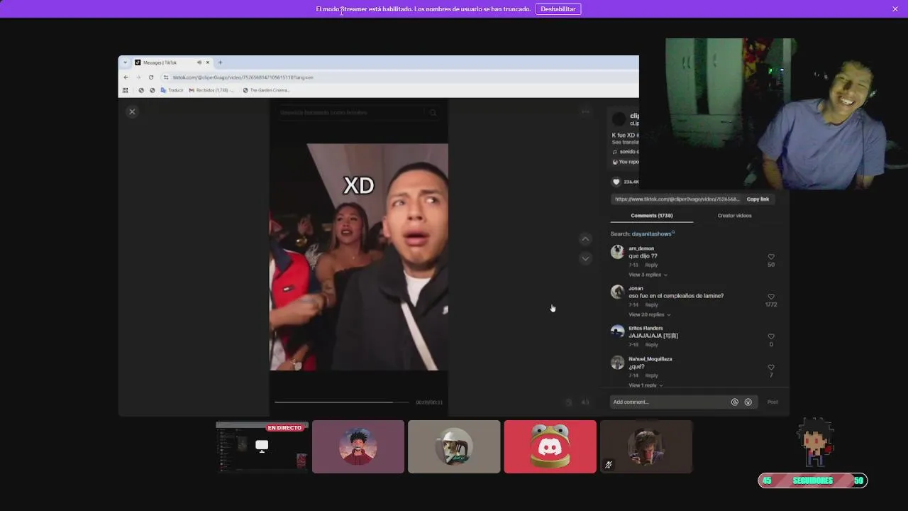Open the EN DIRECTO stream preview tile
908x511 pixels.
pos(262,446)
